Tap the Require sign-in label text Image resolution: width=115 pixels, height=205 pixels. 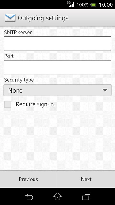[x=35, y=104]
